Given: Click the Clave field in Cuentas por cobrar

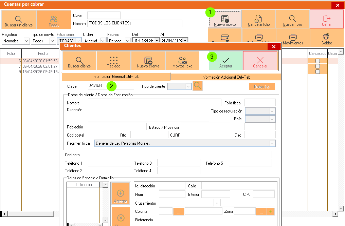Looking at the screenshot, I should coord(104,15).
